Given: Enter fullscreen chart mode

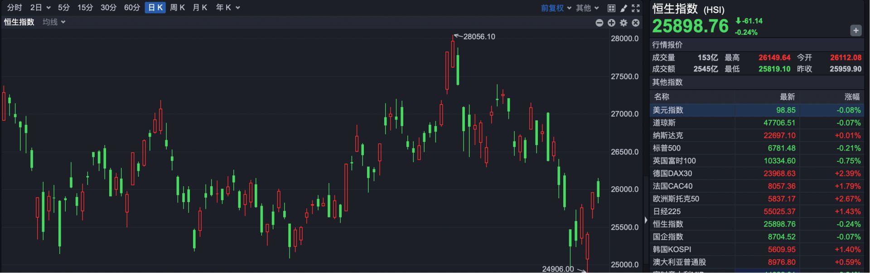Looking at the screenshot, I should tap(636, 8).
